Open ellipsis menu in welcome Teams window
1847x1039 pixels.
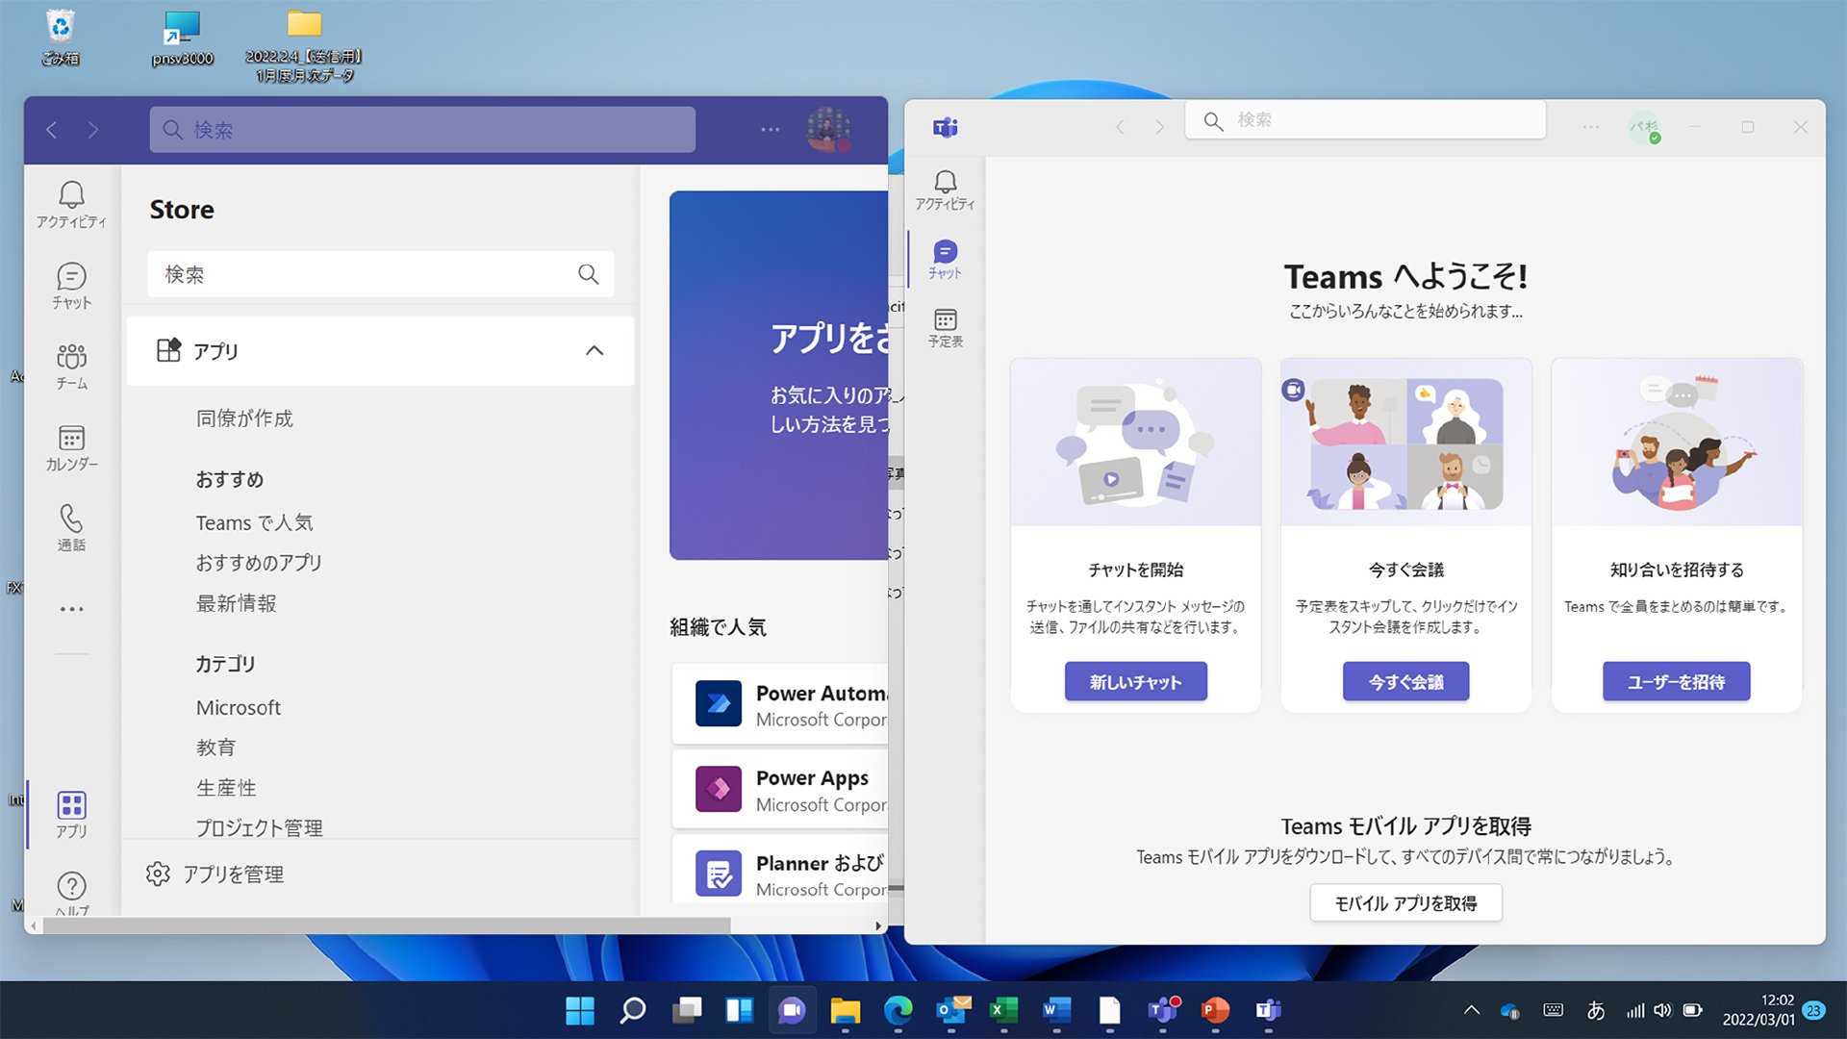pos(1591,127)
